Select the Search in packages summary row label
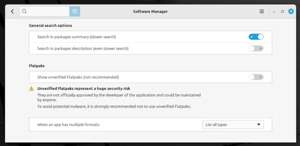The width and height of the screenshot is (300, 146). [x=76, y=37]
